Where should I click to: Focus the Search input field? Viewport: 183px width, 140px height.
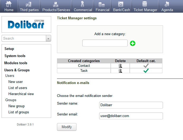24,38
